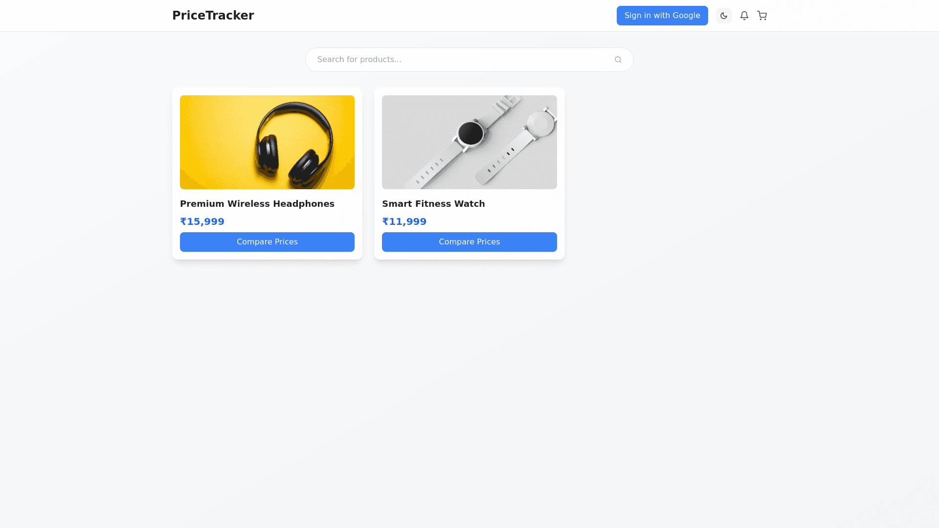
Task: Click the Premium Wireless Headphones product card
Action: (267, 174)
